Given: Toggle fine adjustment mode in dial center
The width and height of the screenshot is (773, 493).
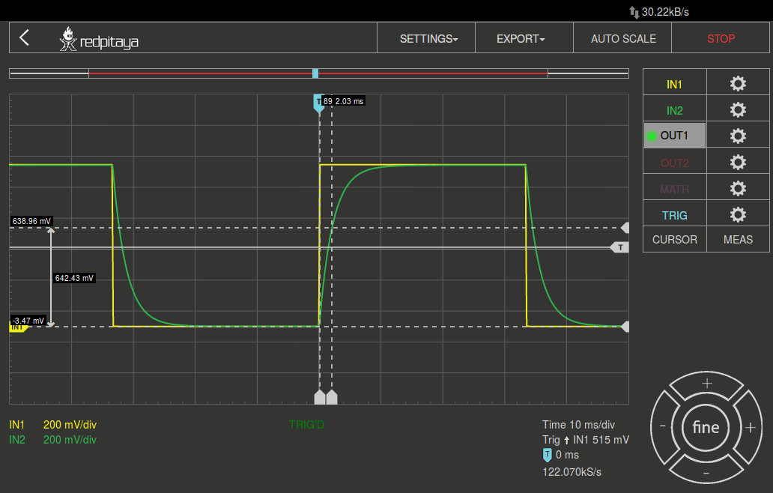Looking at the screenshot, I should click(x=706, y=427).
